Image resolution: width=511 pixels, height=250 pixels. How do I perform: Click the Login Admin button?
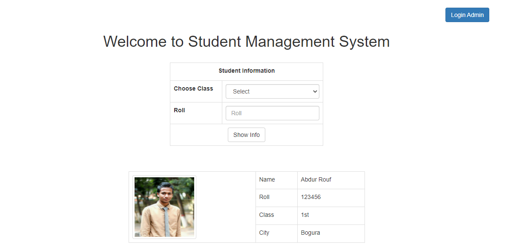click(467, 15)
